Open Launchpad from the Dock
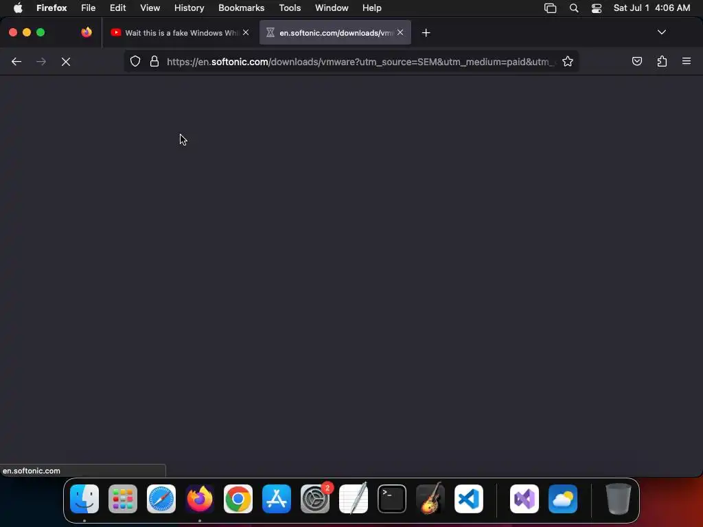The width and height of the screenshot is (703, 527). point(123,499)
